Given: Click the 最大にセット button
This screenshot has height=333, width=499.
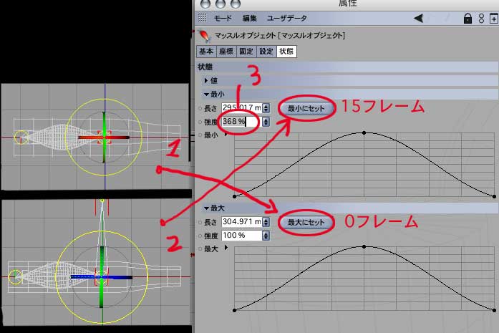Looking at the screenshot, I should (x=306, y=222).
